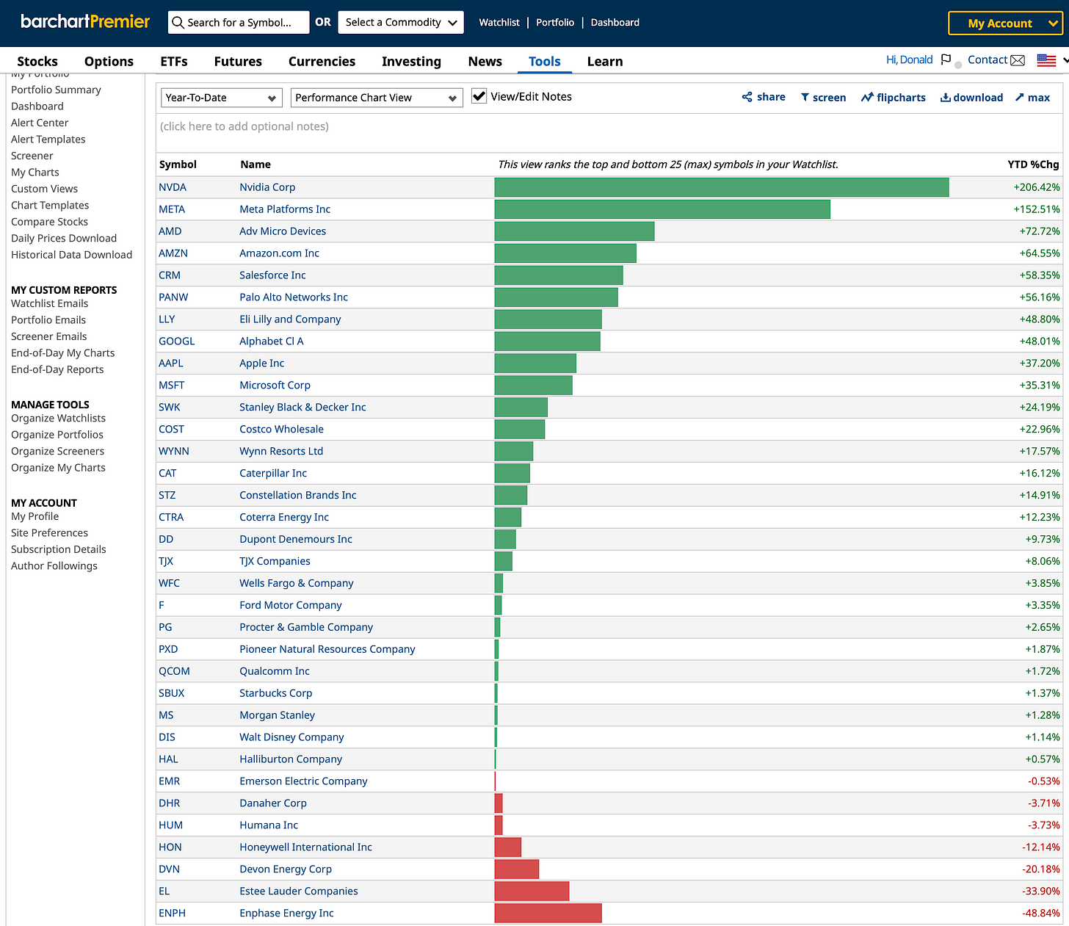The image size is (1069, 926).
Task: Click the US flag country icon
Action: [1046, 60]
